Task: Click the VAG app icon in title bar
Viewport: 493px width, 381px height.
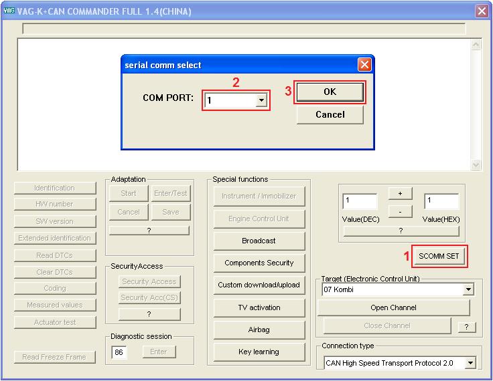Action: coord(9,11)
